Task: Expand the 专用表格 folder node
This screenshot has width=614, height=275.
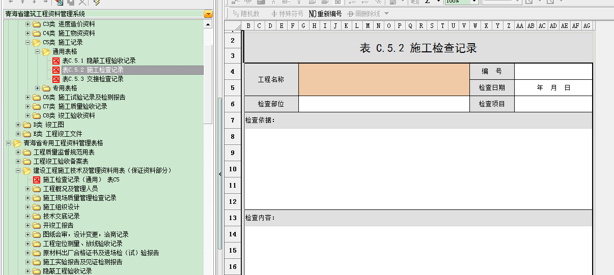Action: click(x=38, y=88)
